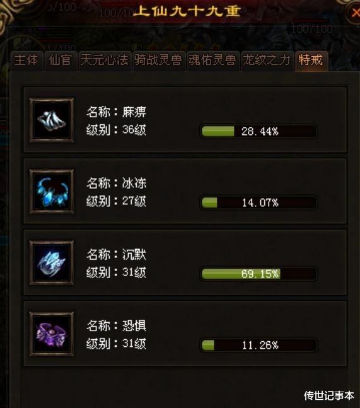Click the 冰冻 freeze ring icon
The image size is (360, 408).
point(52,192)
